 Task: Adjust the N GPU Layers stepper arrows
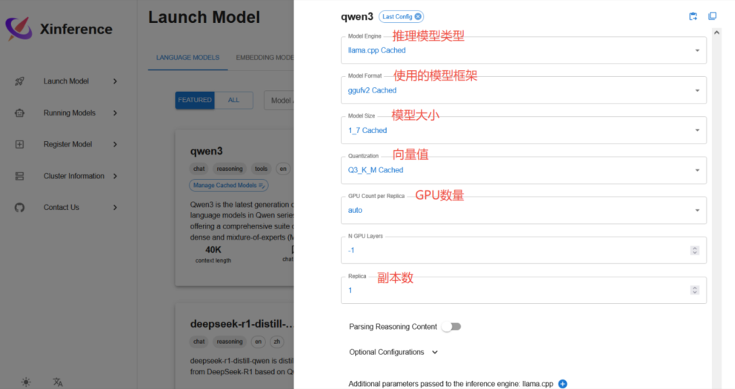pyautogui.click(x=695, y=251)
